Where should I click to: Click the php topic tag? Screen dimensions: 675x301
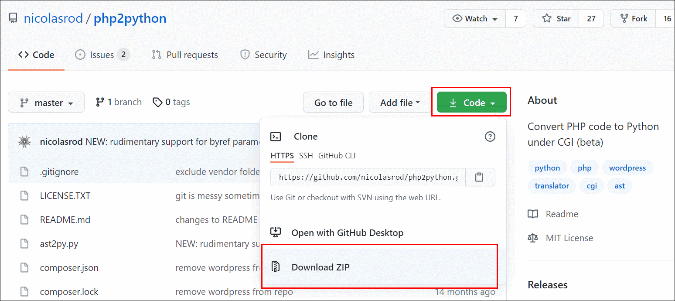pyautogui.click(x=584, y=168)
